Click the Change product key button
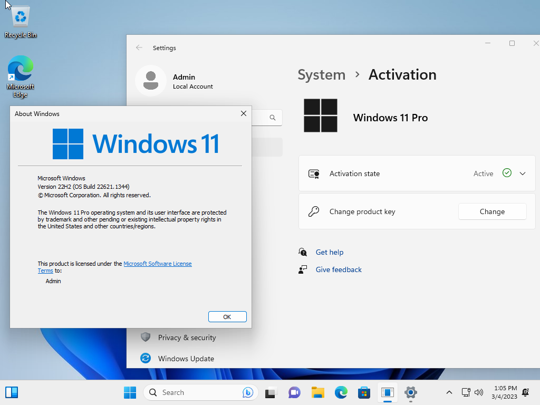 point(492,211)
